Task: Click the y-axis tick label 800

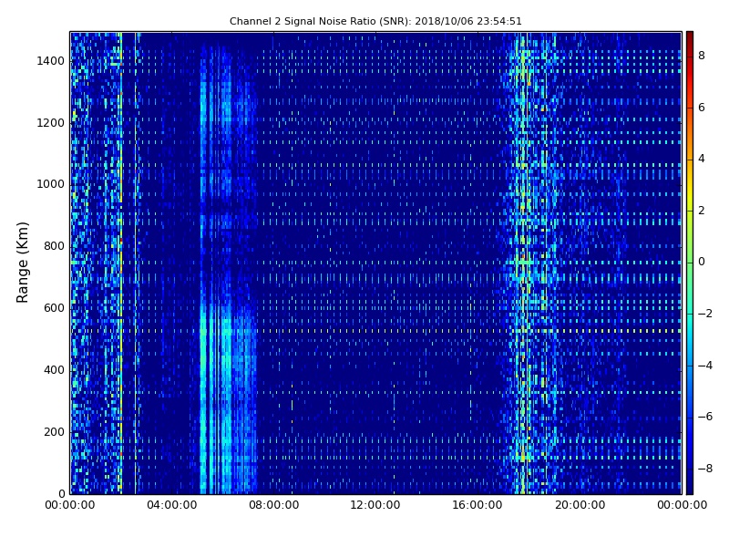Action: (x=54, y=246)
